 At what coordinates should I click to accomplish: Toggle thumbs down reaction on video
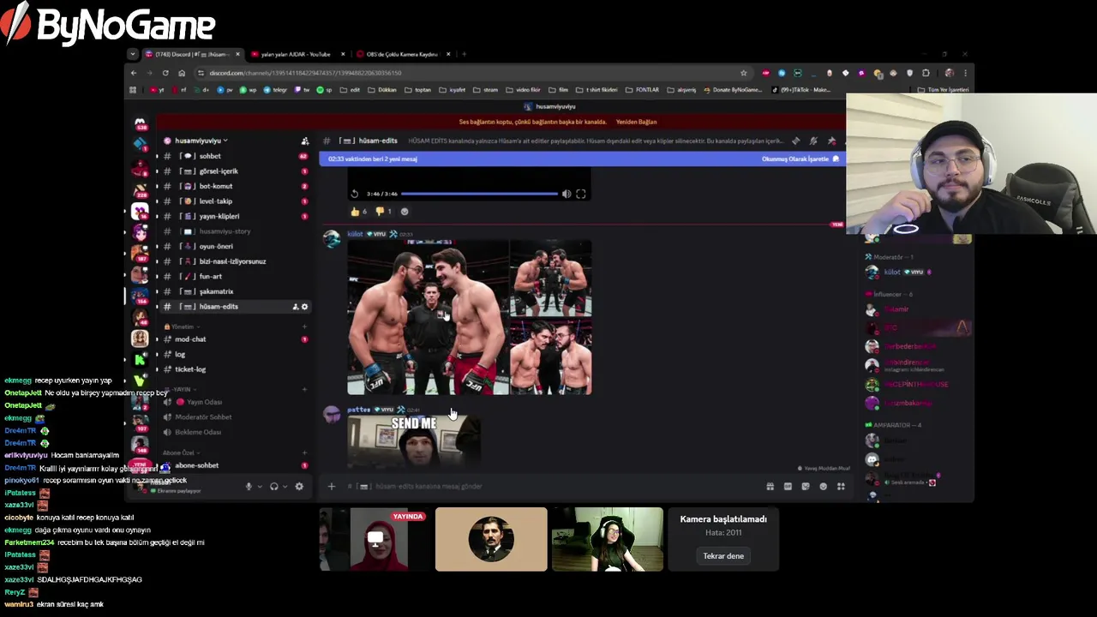point(384,212)
